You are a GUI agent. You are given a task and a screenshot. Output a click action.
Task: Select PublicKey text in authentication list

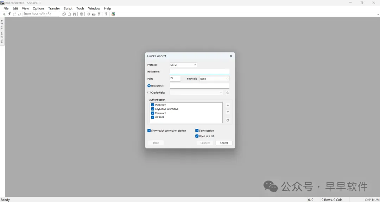(x=160, y=105)
